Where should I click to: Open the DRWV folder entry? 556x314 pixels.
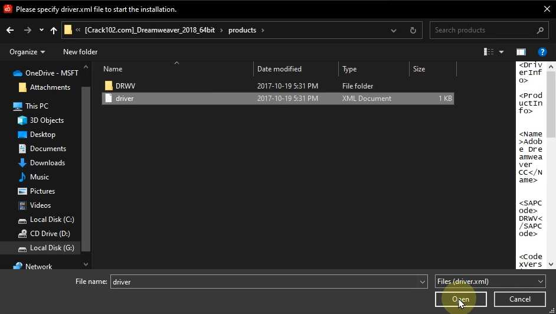pyautogui.click(x=125, y=86)
